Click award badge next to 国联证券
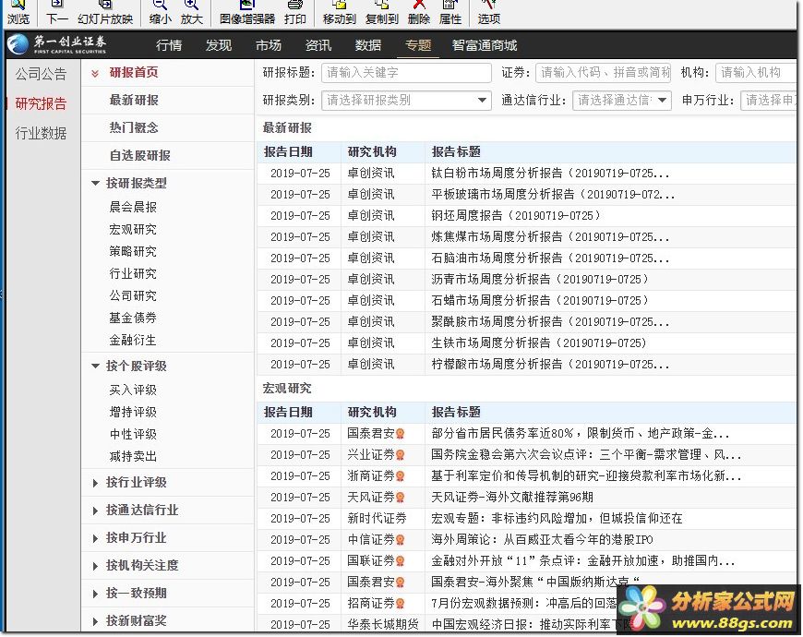Image resolution: width=803 pixels, height=637 pixels. (401, 561)
